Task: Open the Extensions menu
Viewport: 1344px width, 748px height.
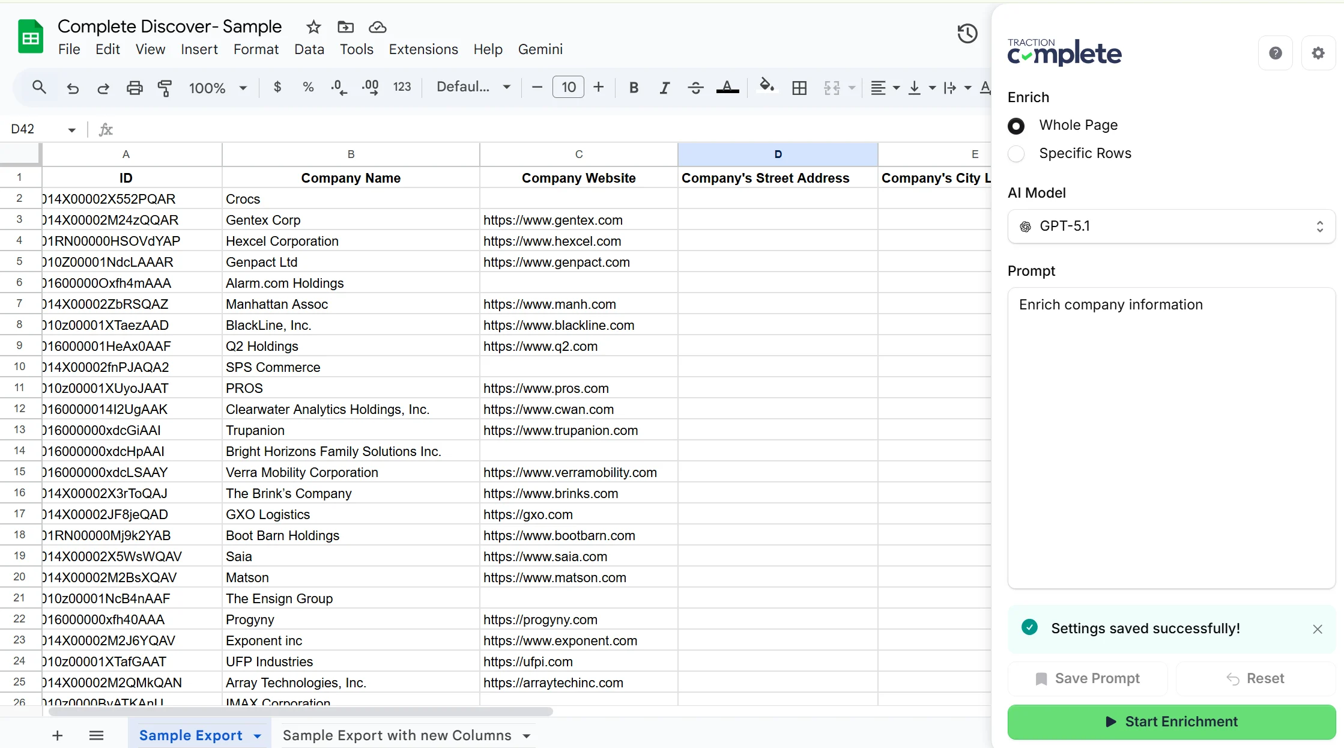Action: tap(423, 49)
